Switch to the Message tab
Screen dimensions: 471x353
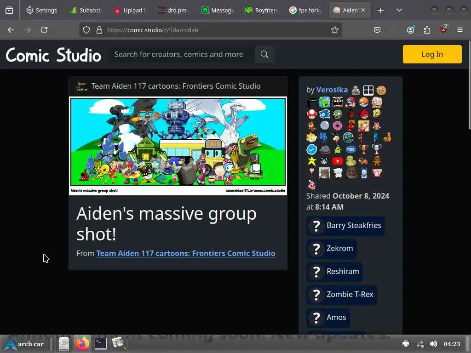pyautogui.click(x=218, y=10)
